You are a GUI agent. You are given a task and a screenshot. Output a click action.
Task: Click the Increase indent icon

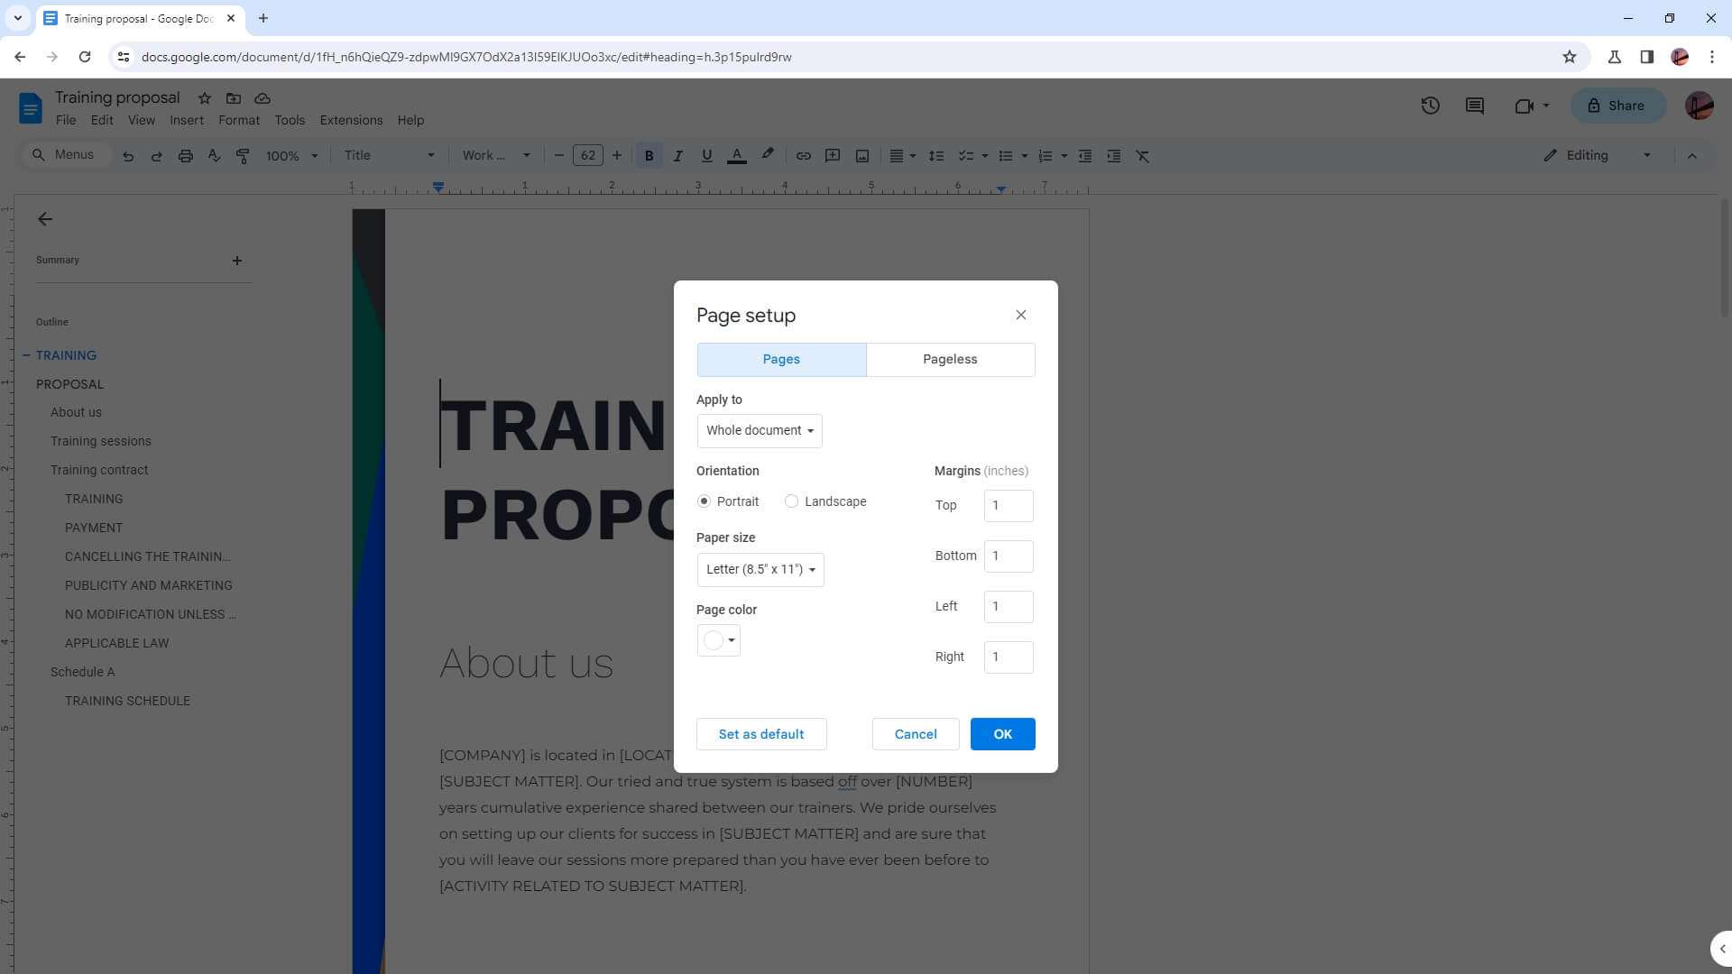pyautogui.click(x=1114, y=156)
